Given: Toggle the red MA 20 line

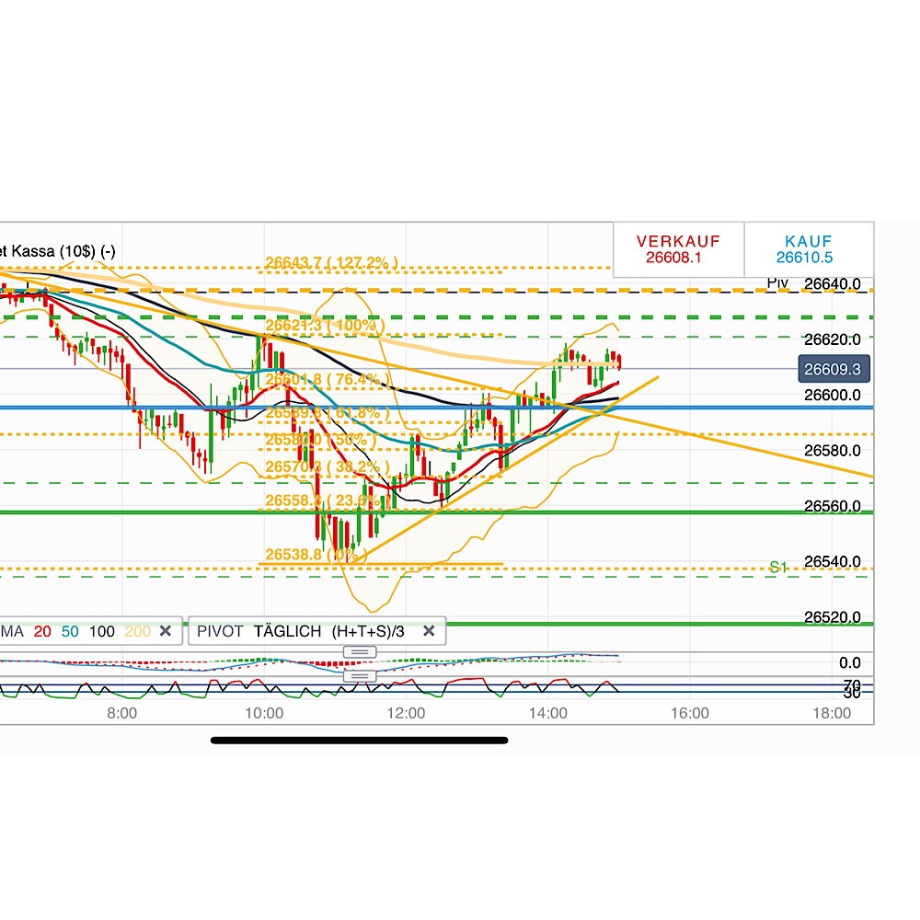Looking at the screenshot, I should pyautogui.click(x=41, y=632).
